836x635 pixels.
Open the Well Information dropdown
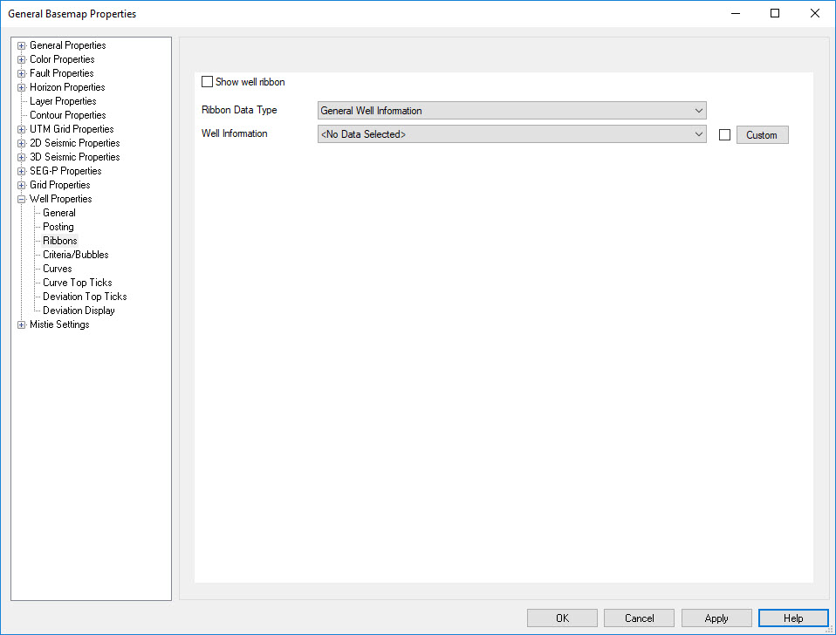[x=511, y=134]
